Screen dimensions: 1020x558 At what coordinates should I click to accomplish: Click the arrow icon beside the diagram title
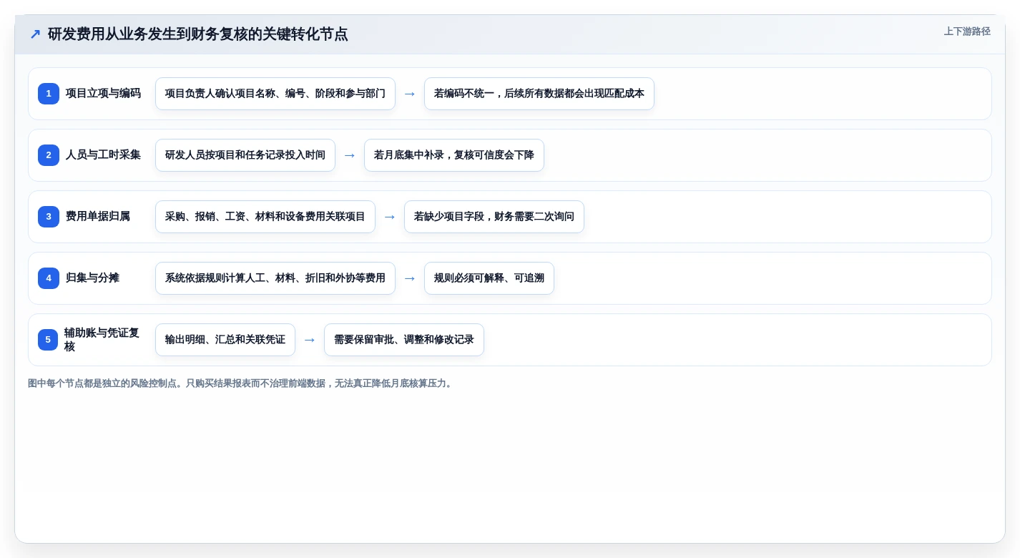click(35, 34)
